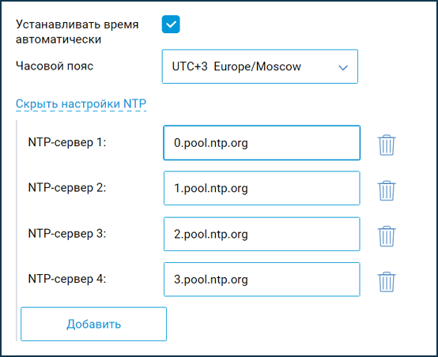
Task: Open the UTC+3 Europe/Moscow timezone dropdown
Action: coord(260,66)
